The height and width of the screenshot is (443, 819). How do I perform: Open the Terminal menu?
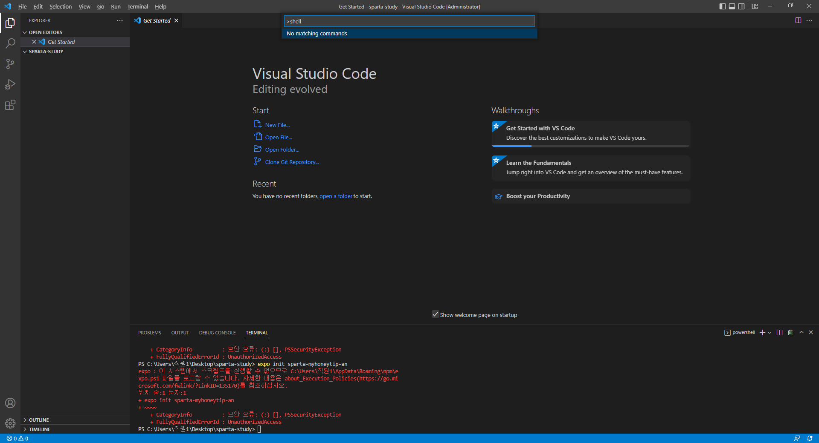(x=138, y=6)
